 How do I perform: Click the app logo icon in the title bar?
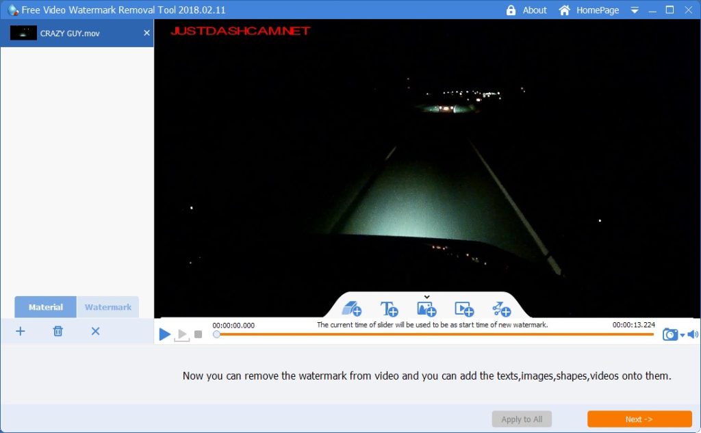click(14, 10)
